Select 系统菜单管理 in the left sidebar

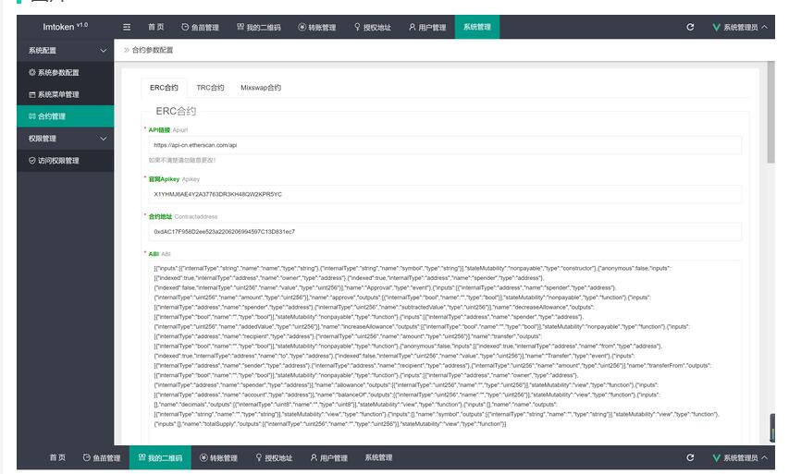57,94
